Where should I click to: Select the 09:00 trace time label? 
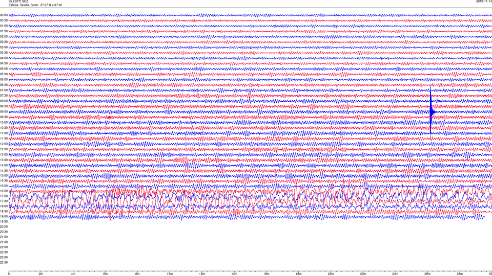click(4, 112)
